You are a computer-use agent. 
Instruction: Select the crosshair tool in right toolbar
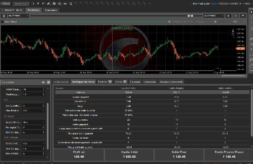point(251,22)
